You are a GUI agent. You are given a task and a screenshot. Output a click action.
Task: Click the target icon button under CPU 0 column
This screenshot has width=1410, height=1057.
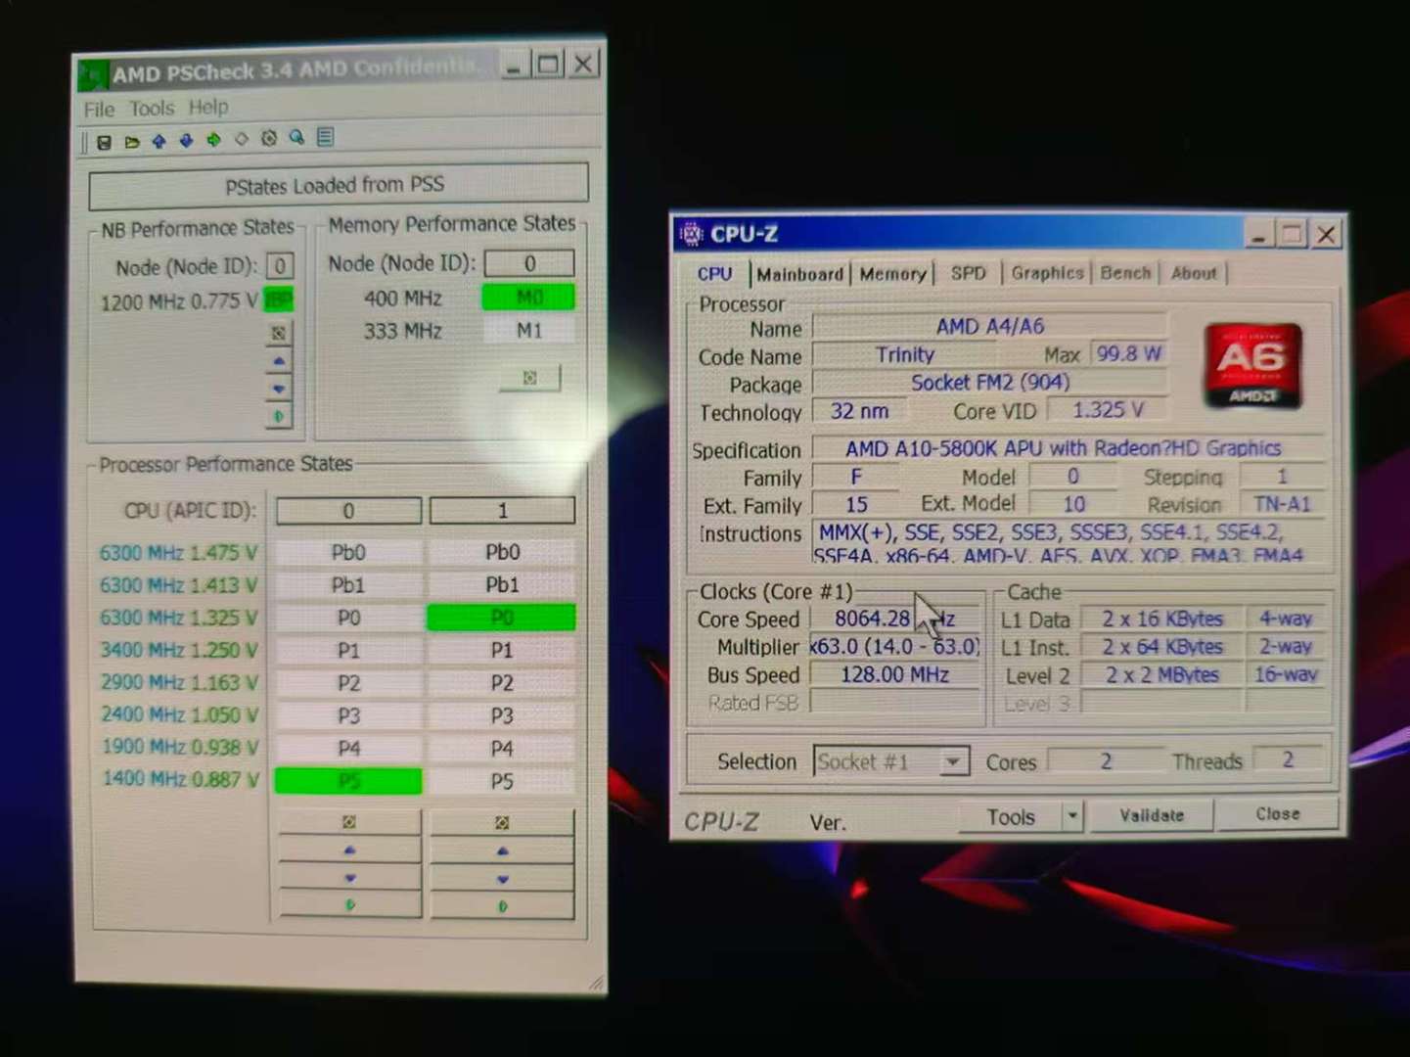point(349,822)
